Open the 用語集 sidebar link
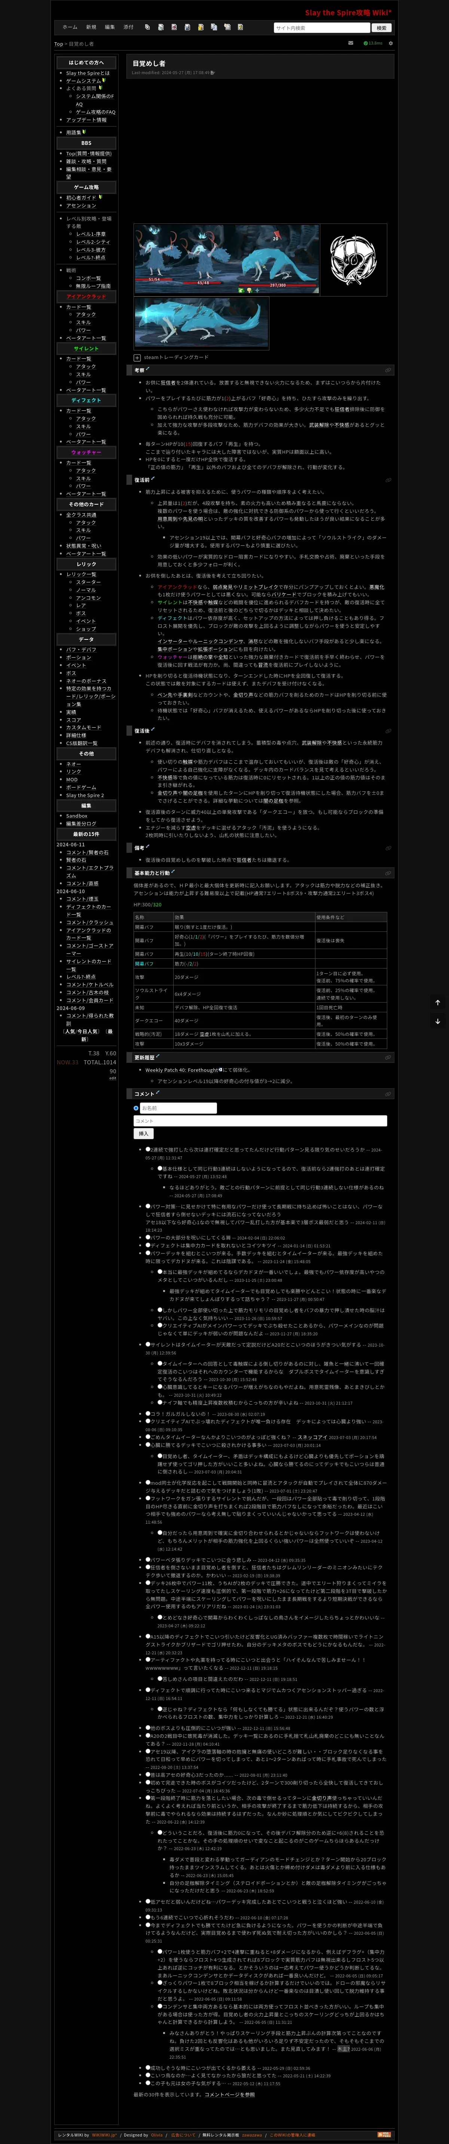 pyautogui.click(x=74, y=132)
